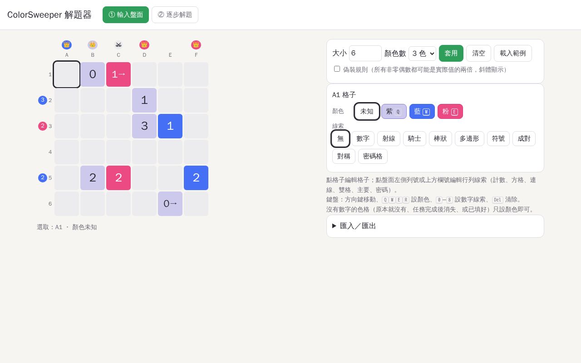581x363 pixels.
Task: Choose 多邊形 clue type
Action: pos(469,138)
